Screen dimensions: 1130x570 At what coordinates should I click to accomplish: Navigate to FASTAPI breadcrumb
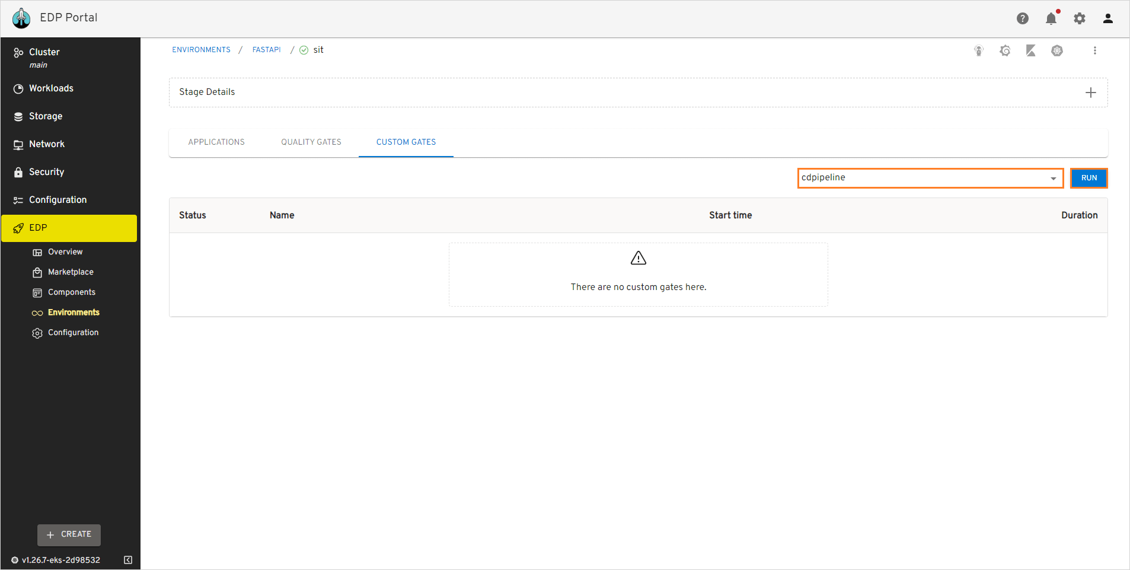tap(267, 50)
